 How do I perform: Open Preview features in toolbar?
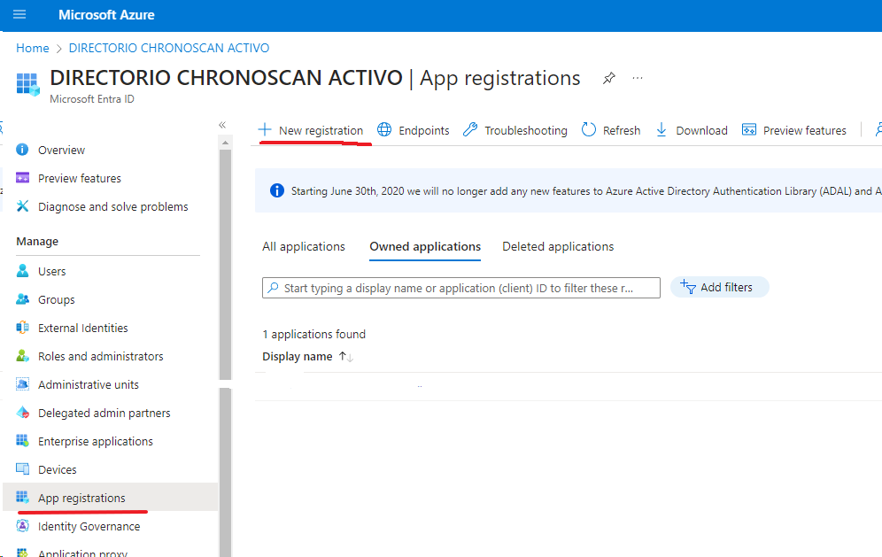pos(794,130)
